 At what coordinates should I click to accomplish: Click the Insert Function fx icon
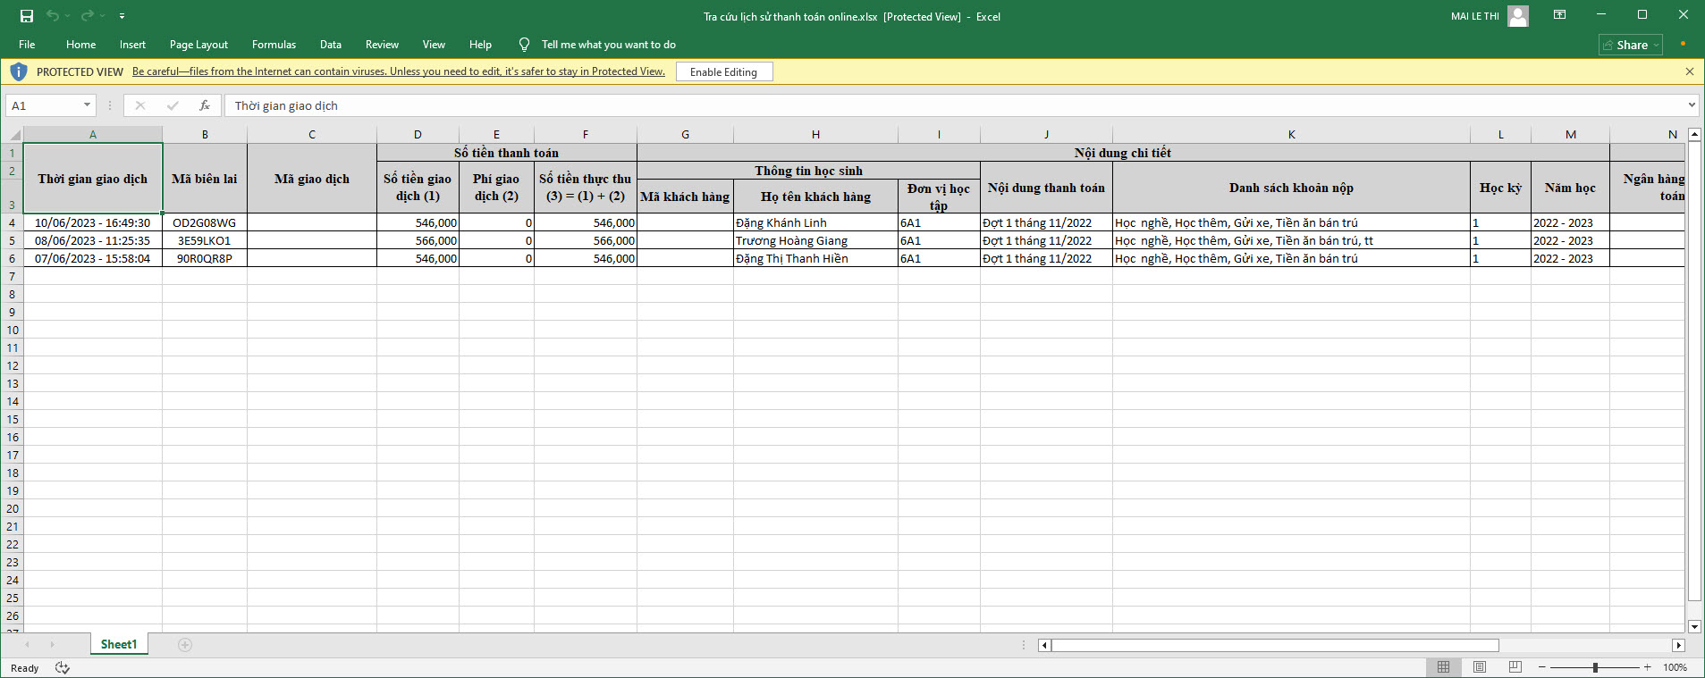205,105
